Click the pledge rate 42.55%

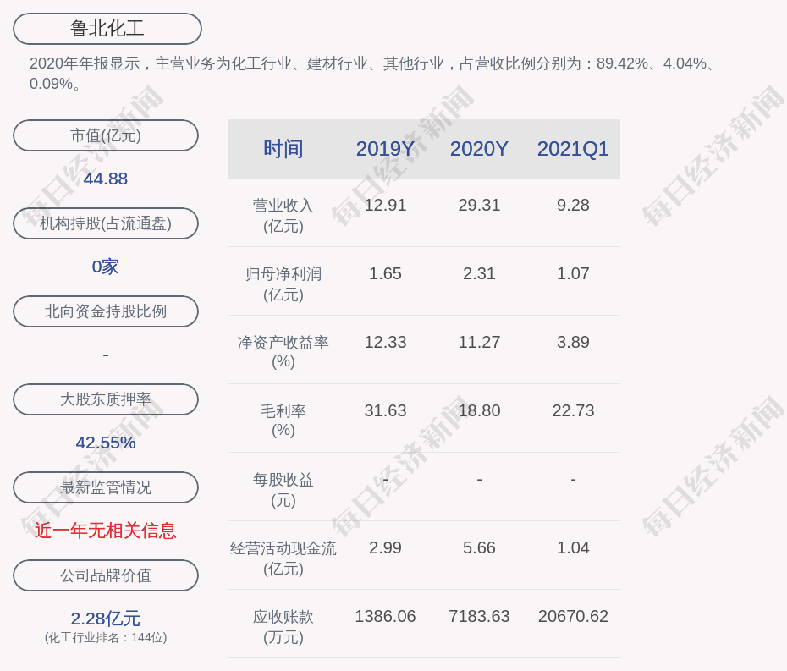point(106,443)
